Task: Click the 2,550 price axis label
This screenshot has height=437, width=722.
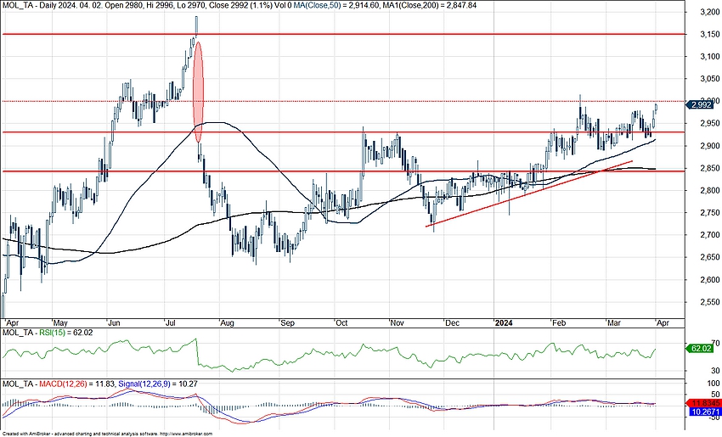Action: [x=709, y=302]
